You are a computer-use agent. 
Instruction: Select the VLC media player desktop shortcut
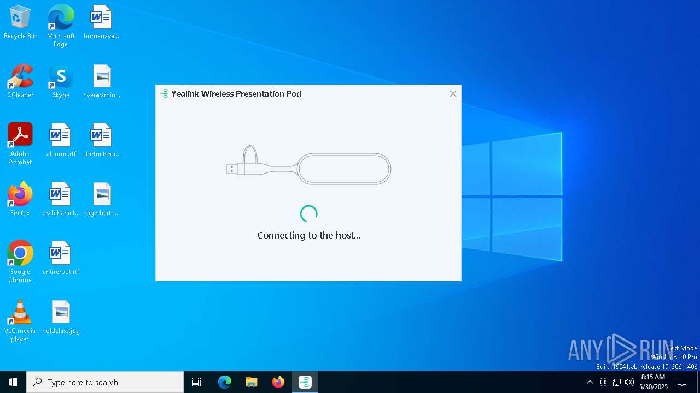(20, 321)
